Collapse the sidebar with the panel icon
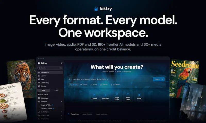The height and width of the screenshot is (123, 206). tap(62, 63)
